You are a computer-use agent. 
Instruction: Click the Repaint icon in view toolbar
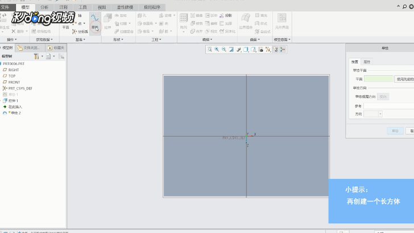[x=231, y=50]
